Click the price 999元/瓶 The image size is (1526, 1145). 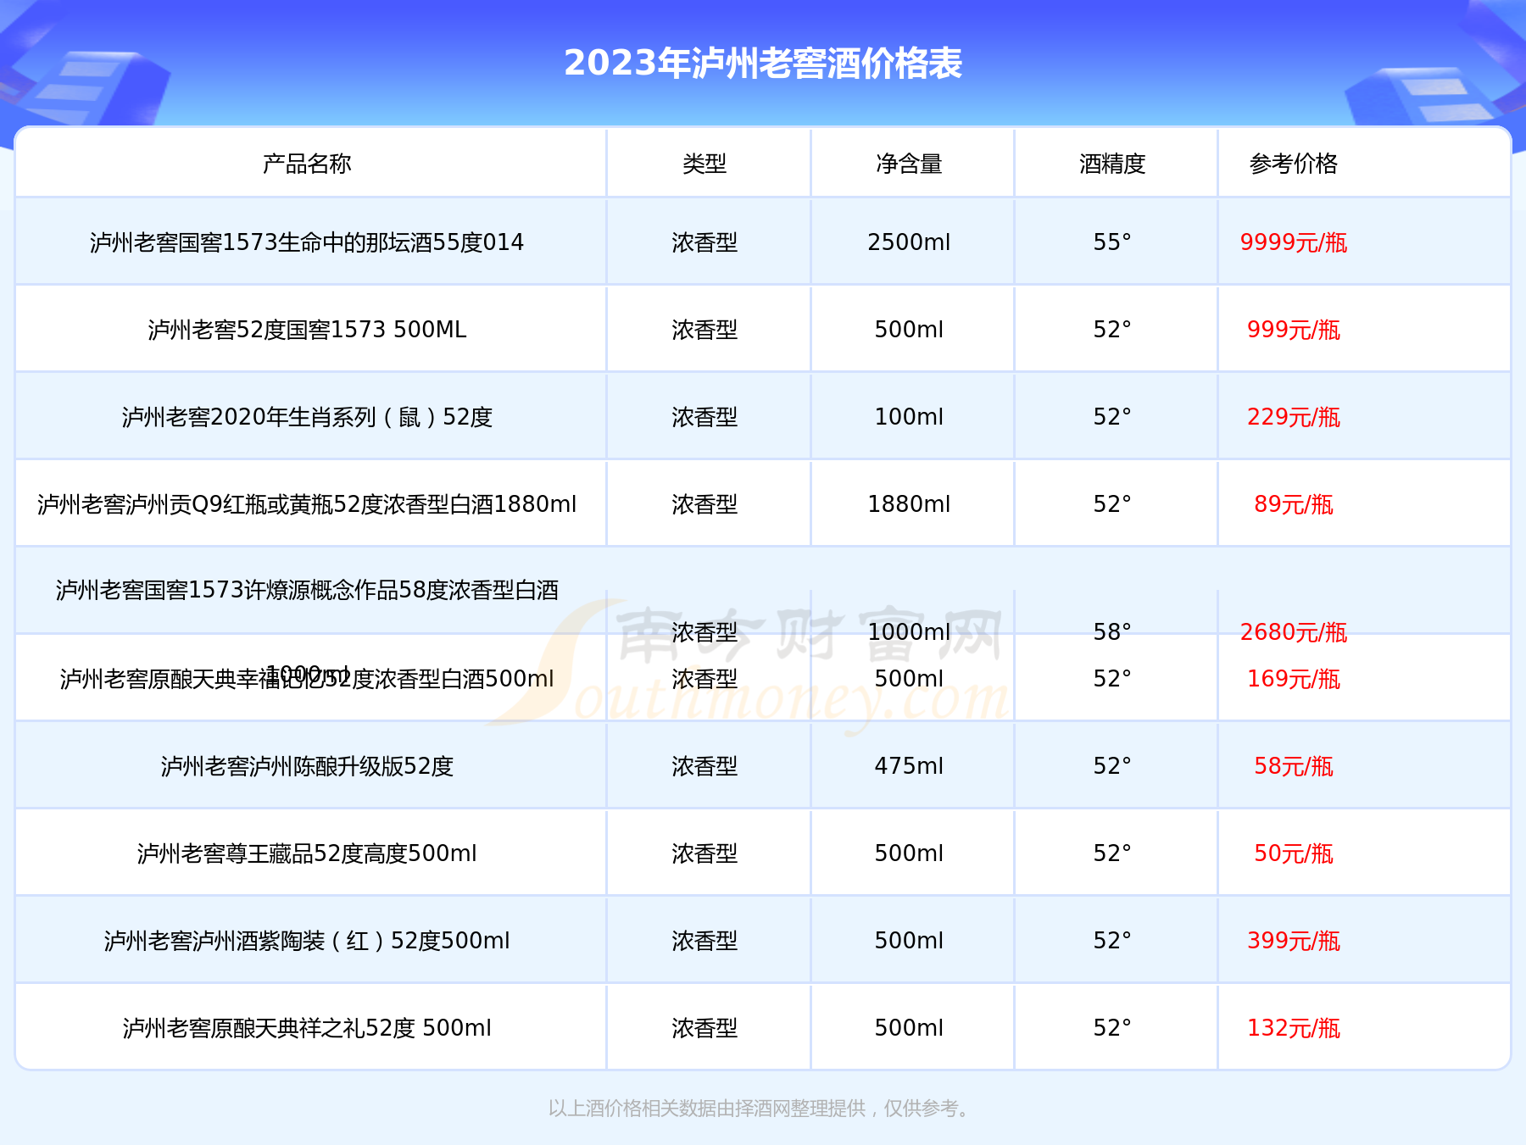pos(1294,330)
